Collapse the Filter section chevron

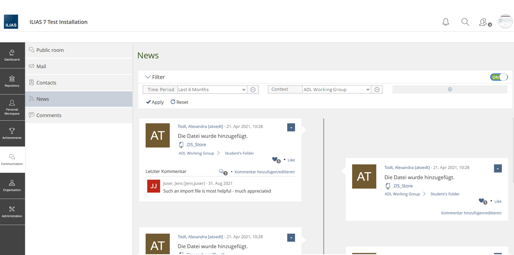[x=148, y=77]
